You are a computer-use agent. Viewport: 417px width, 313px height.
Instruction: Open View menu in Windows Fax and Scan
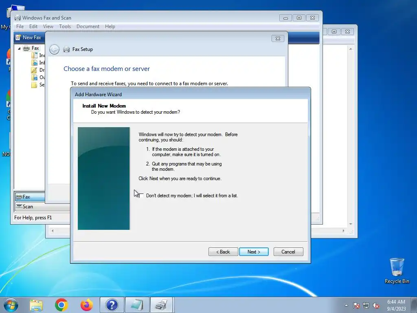48,26
